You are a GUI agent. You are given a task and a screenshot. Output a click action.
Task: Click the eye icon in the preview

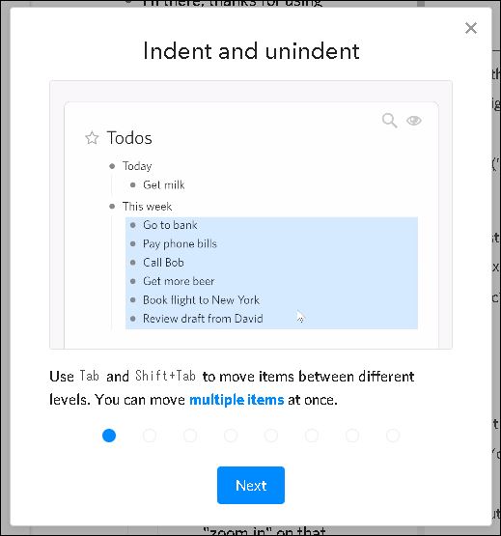point(414,121)
